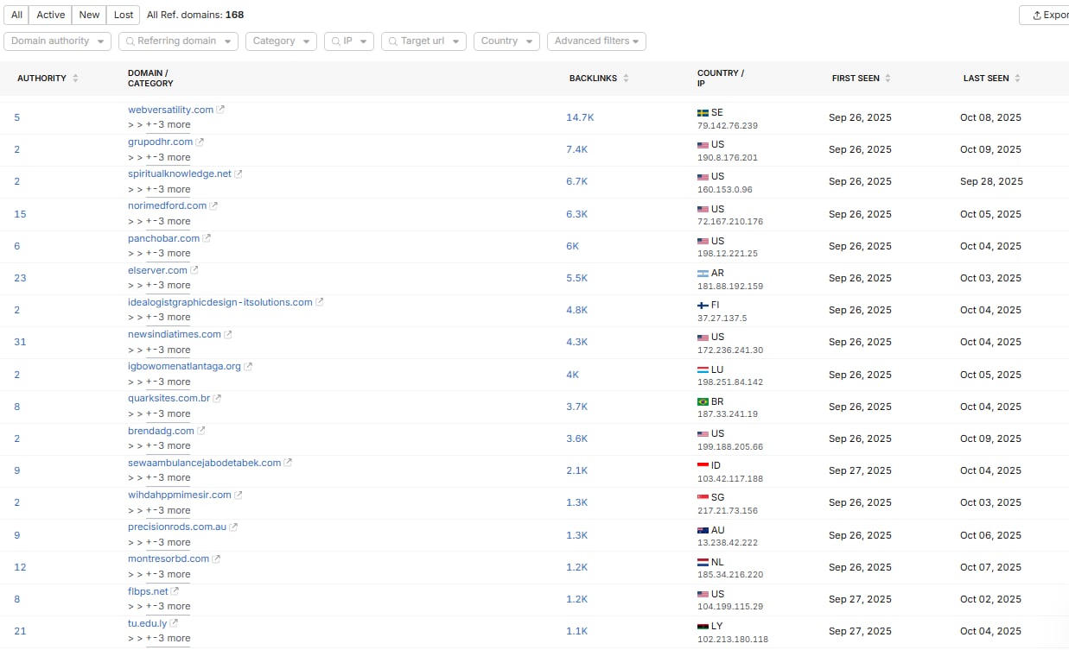1069x650 pixels.
Task: Open newsindiatimes.com domain link
Action: [x=174, y=334]
